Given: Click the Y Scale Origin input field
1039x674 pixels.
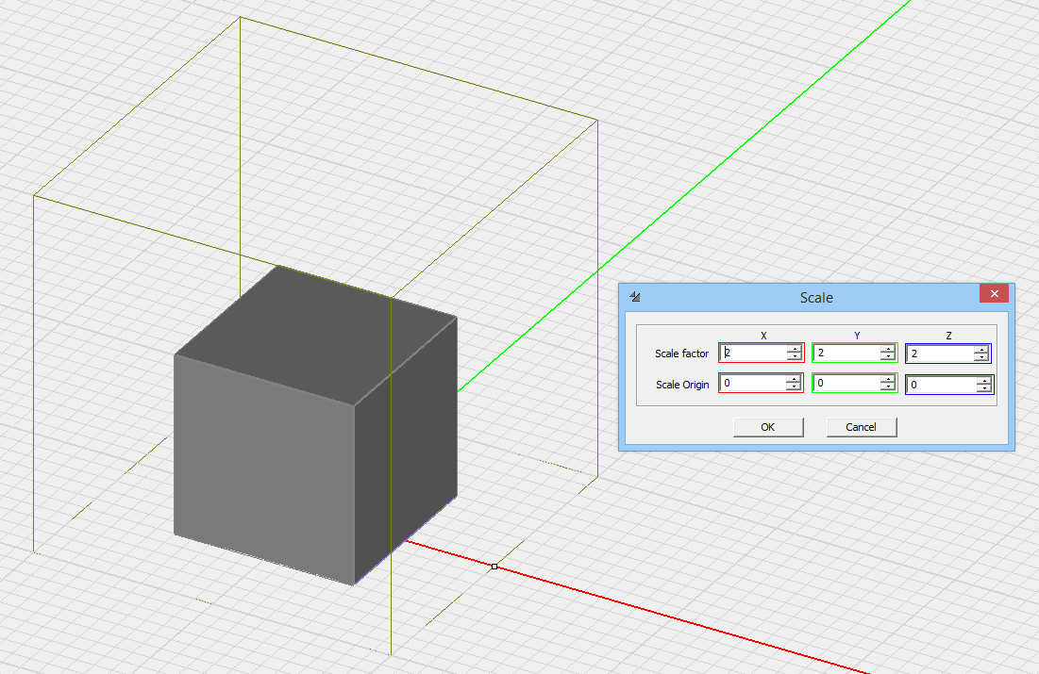Looking at the screenshot, I should [x=846, y=384].
